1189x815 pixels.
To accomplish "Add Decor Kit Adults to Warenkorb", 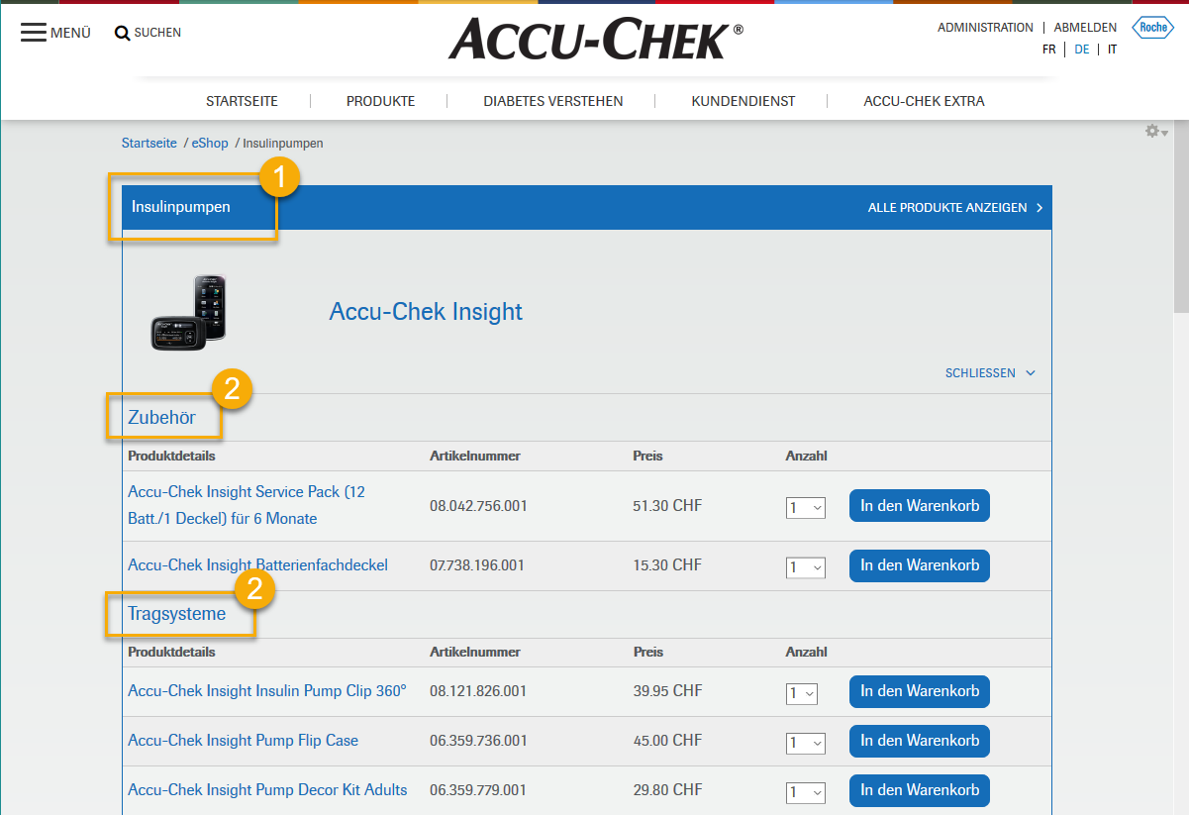I will tap(920, 790).
